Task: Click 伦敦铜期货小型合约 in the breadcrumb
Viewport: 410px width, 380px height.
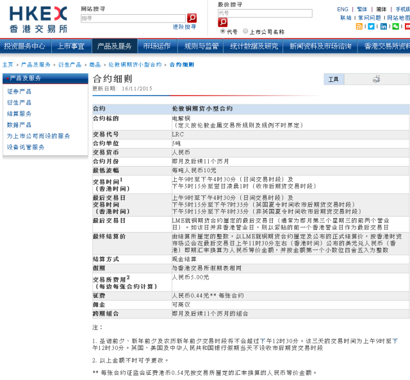Action: (x=135, y=65)
